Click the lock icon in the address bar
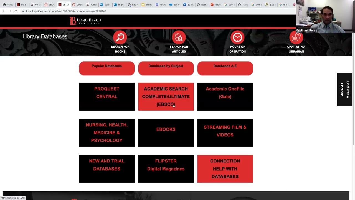This screenshot has height=200, width=355. pyautogui.click(x=23, y=11)
